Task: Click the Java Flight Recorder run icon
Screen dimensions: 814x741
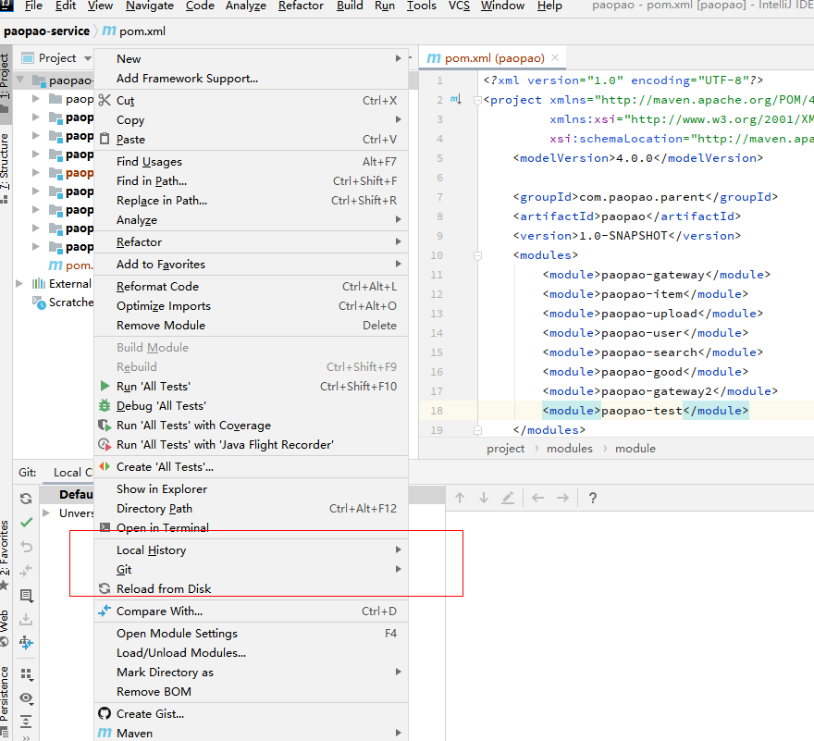Action: tap(105, 444)
